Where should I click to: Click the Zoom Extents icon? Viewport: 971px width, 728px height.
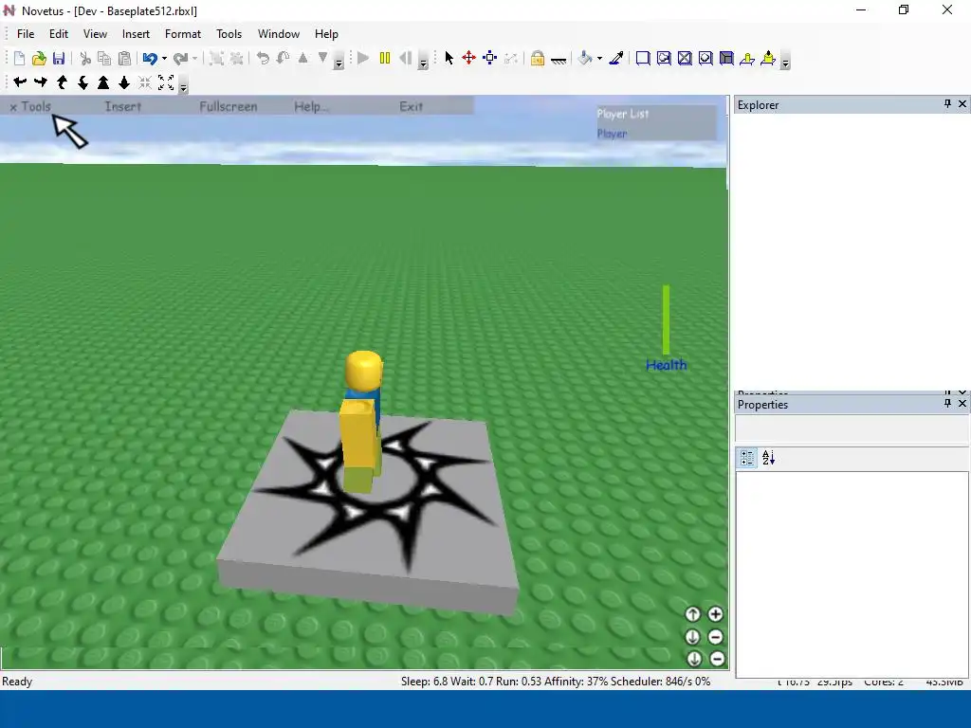point(166,82)
